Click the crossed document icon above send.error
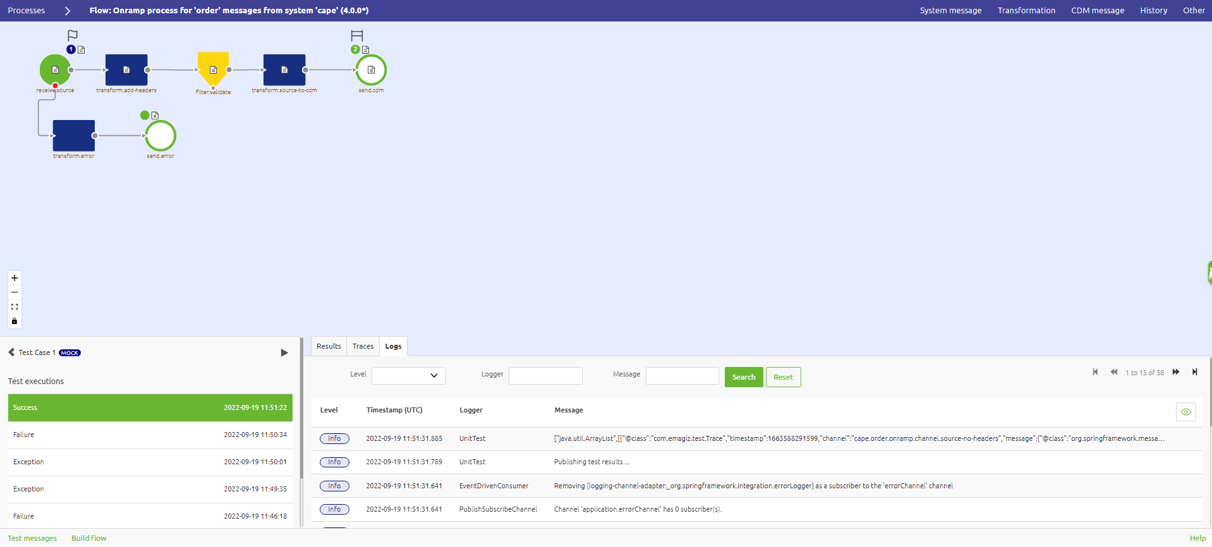 point(155,116)
